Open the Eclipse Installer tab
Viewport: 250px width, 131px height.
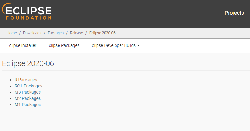pyautogui.click(x=21, y=45)
